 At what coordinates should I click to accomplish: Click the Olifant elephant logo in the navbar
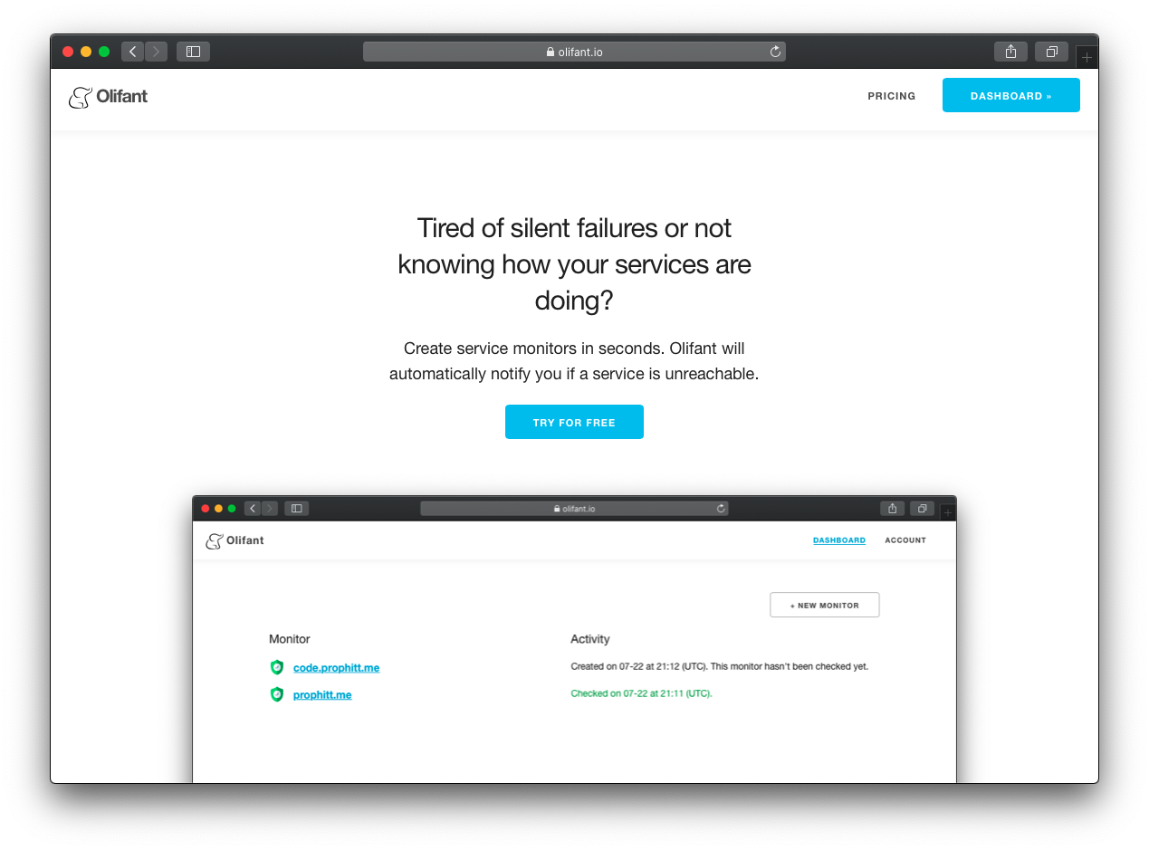(x=81, y=96)
